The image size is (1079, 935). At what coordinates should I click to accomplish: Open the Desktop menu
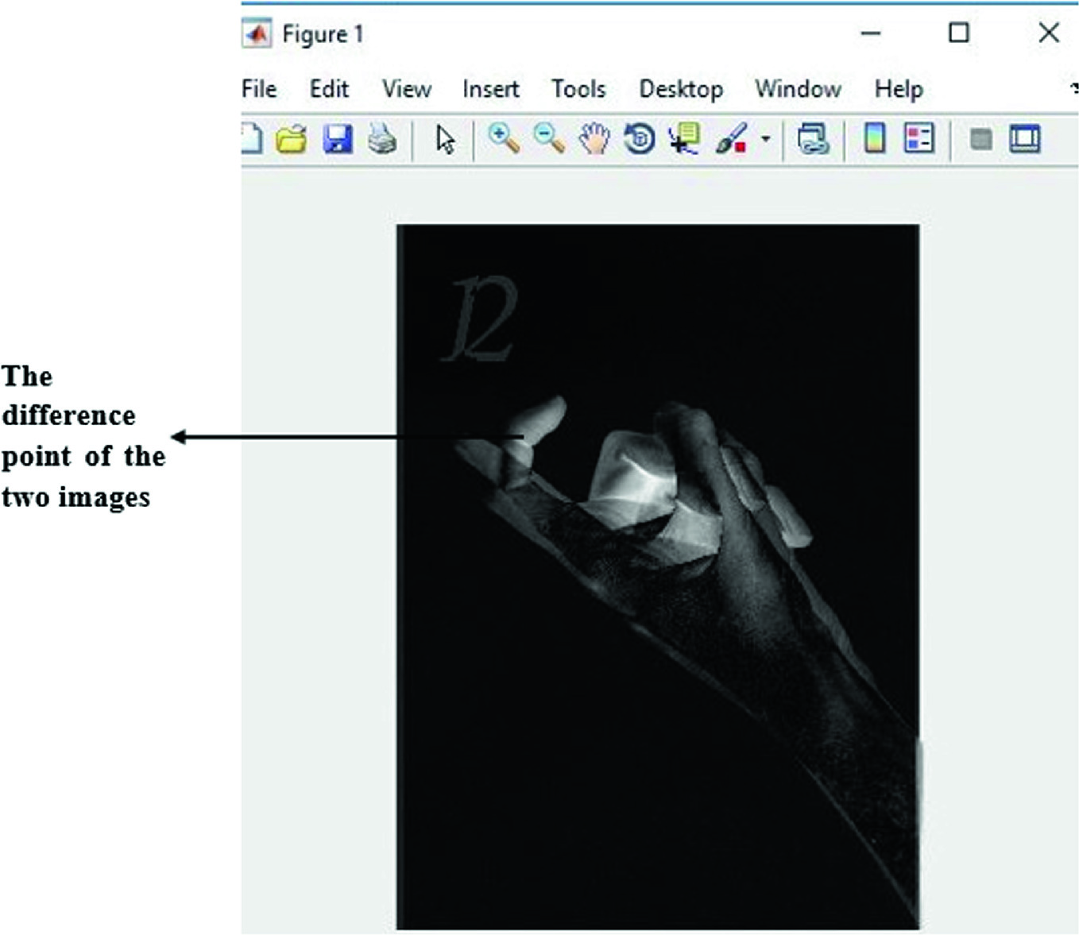pyautogui.click(x=681, y=89)
